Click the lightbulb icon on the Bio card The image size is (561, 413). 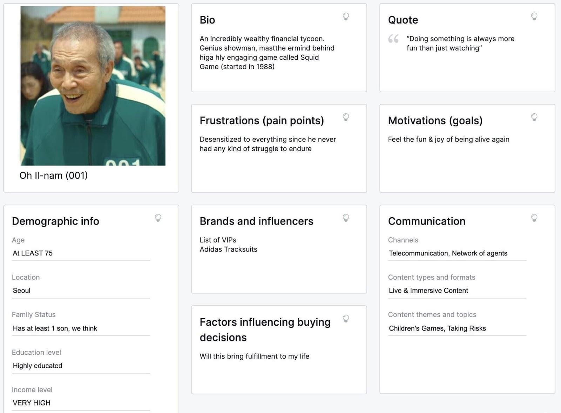coord(346,16)
